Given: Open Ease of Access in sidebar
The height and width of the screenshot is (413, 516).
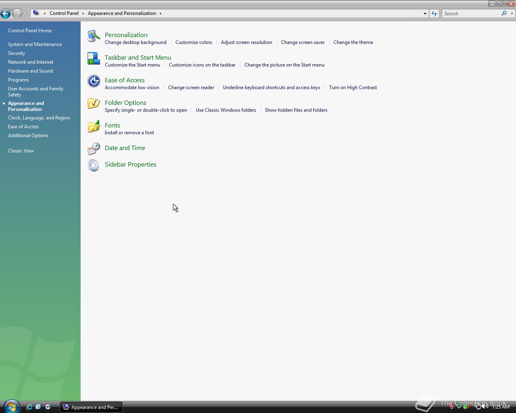Looking at the screenshot, I should 23,127.
